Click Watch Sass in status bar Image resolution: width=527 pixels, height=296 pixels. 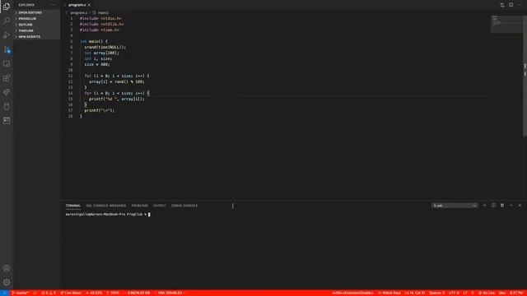(389, 293)
